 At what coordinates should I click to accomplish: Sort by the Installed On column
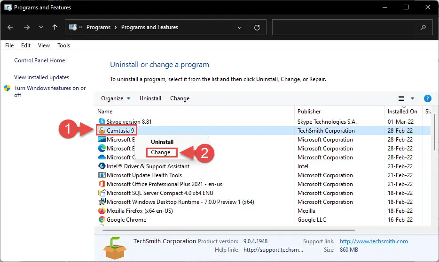(402, 112)
